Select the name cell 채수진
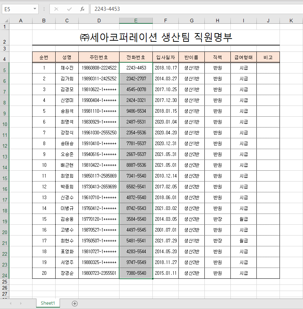The image size is (303, 309). pyautogui.click(x=67, y=68)
